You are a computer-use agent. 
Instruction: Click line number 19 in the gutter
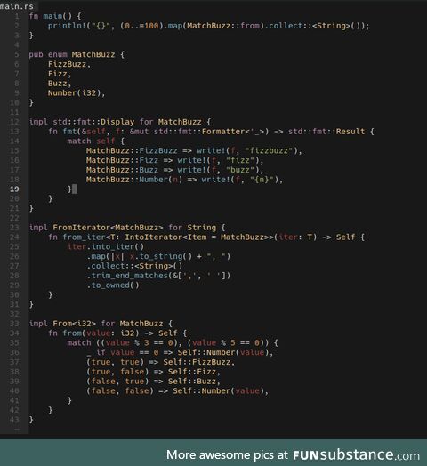tap(14, 189)
